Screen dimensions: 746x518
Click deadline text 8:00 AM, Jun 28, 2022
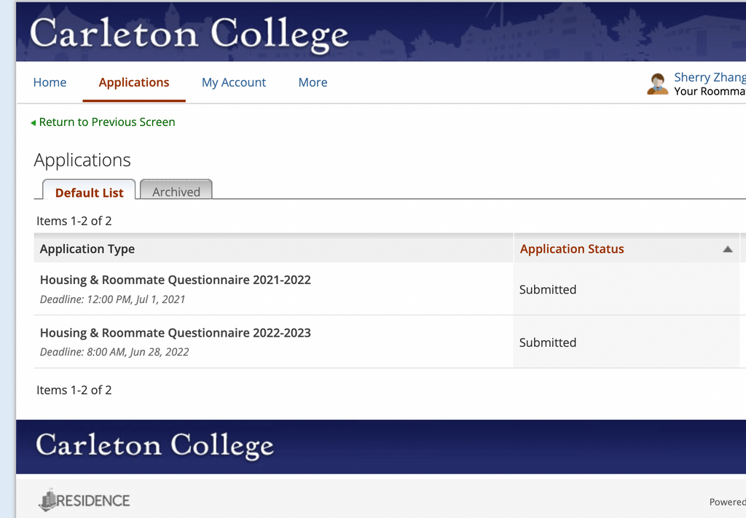coord(138,352)
